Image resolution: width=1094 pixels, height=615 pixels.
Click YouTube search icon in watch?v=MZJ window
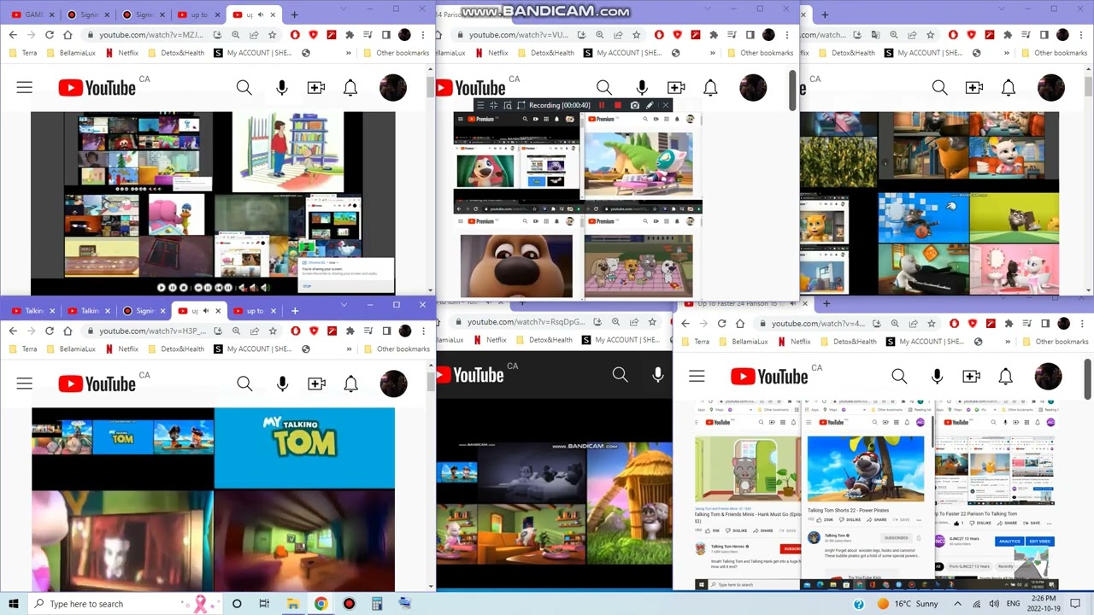(x=244, y=87)
